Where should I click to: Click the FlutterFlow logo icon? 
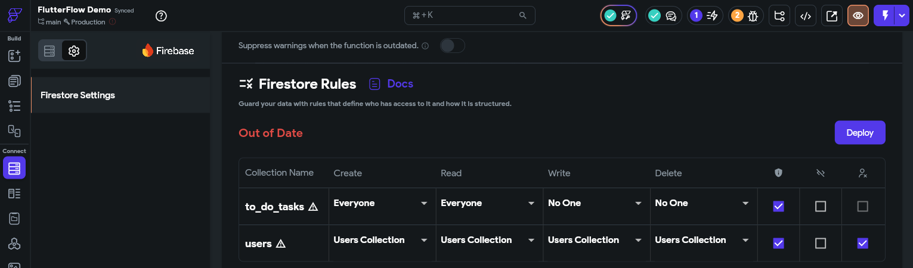[15, 15]
